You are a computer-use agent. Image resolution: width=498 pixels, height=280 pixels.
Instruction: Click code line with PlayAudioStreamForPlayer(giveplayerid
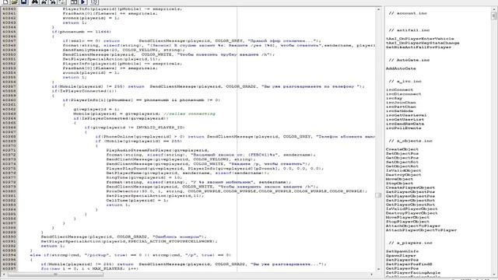click(157, 150)
